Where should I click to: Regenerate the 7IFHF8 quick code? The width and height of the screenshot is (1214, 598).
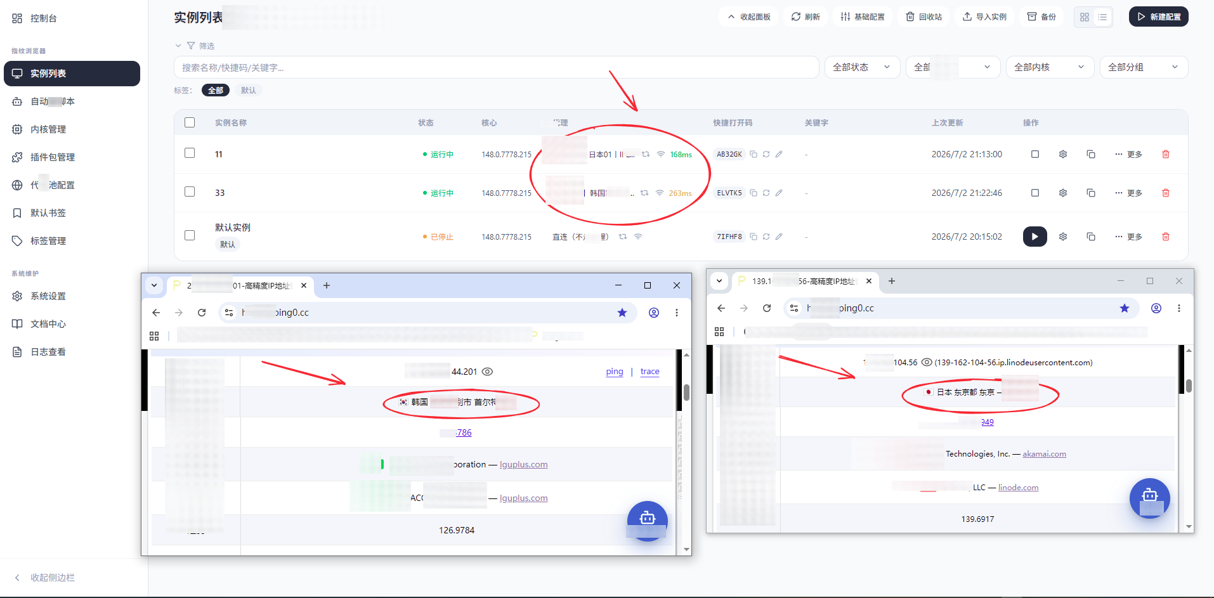click(x=766, y=237)
